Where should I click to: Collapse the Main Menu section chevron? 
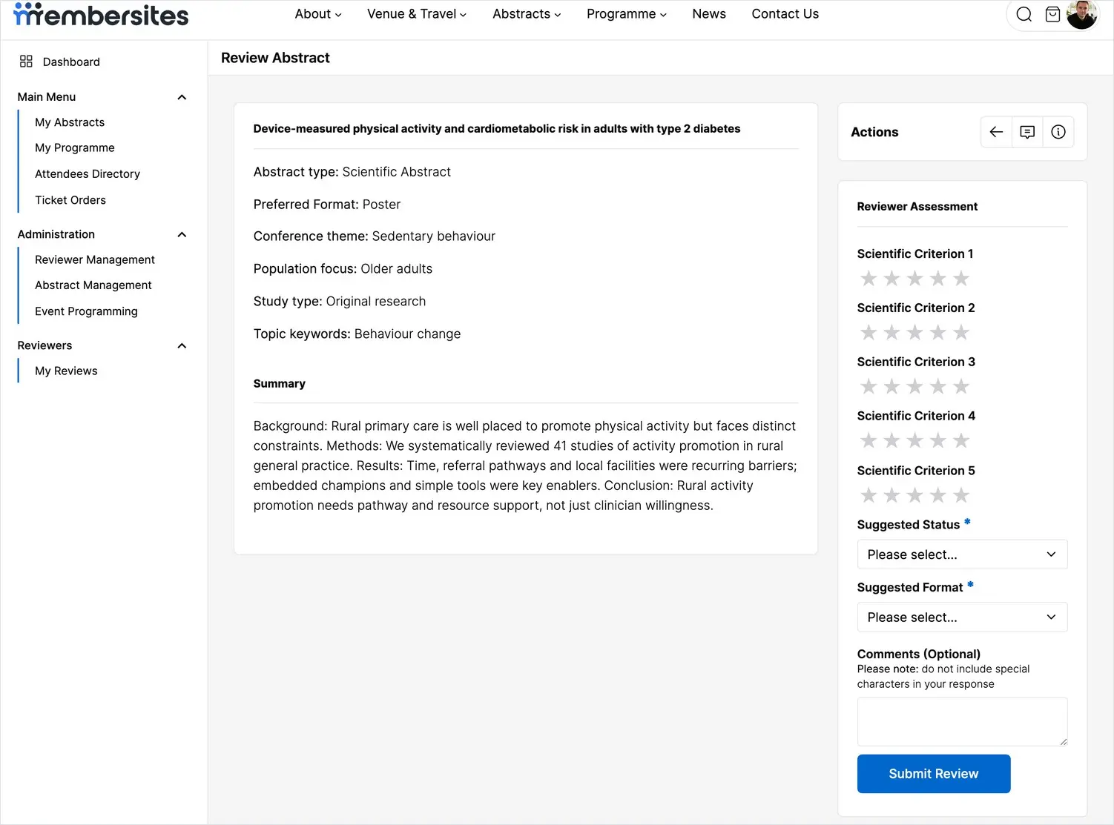click(x=182, y=97)
